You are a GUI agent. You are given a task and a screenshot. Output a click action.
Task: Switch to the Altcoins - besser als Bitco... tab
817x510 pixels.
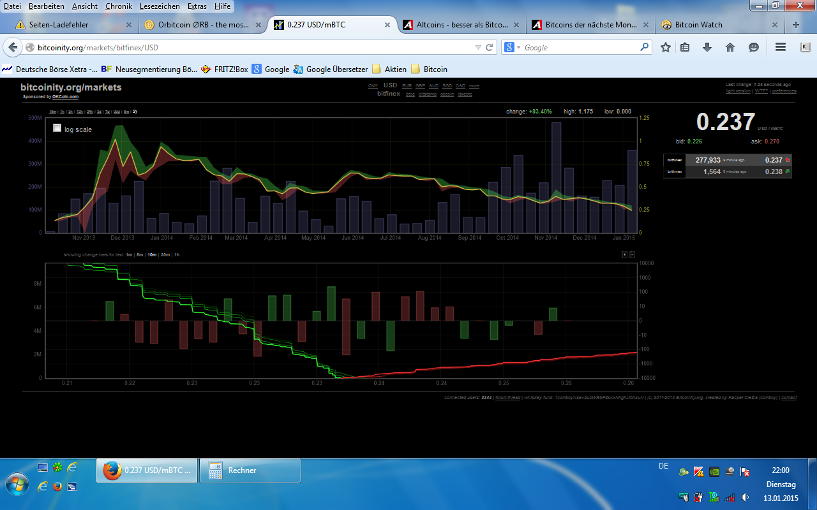(x=462, y=25)
